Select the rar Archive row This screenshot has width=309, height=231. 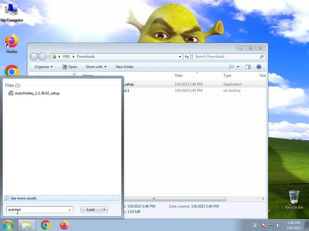point(195,91)
